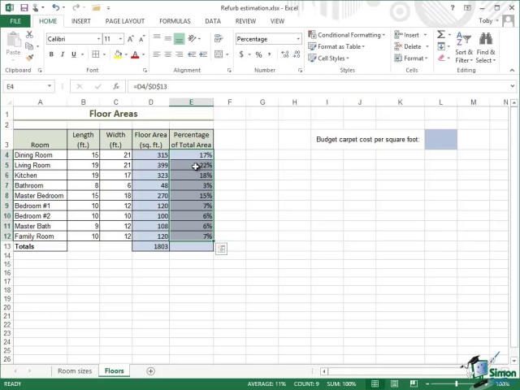Click the Percent Style button

[x=258, y=54]
